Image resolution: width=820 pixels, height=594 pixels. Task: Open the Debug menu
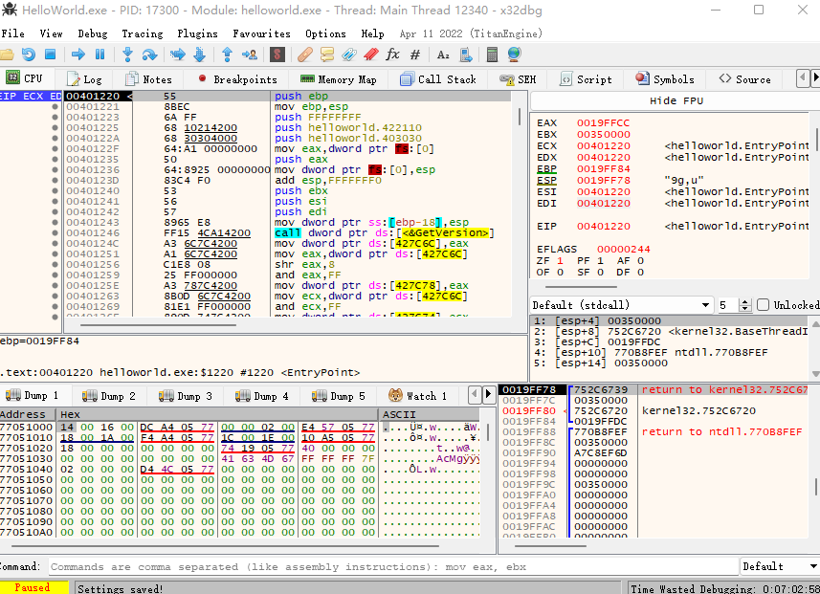coord(93,33)
